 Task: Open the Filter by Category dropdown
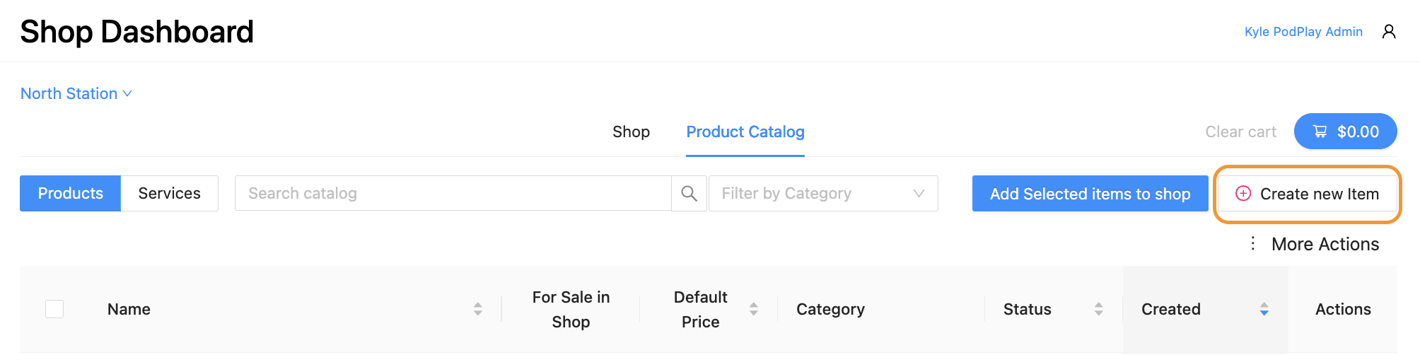pos(823,194)
